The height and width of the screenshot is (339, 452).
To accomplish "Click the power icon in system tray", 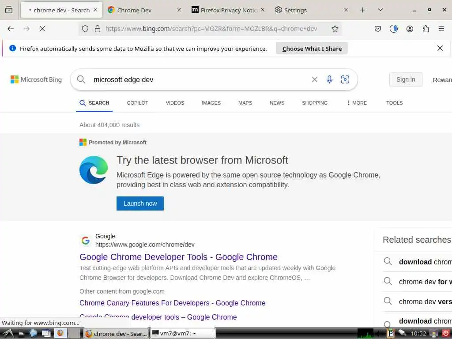I will coord(446,333).
